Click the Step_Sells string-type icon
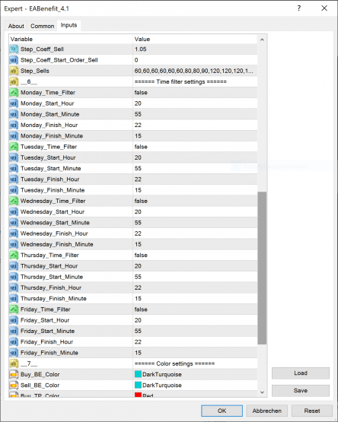 pos(14,71)
